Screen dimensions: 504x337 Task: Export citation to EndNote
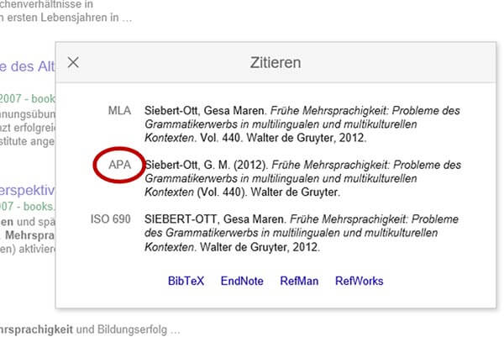pyautogui.click(x=242, y=281)
